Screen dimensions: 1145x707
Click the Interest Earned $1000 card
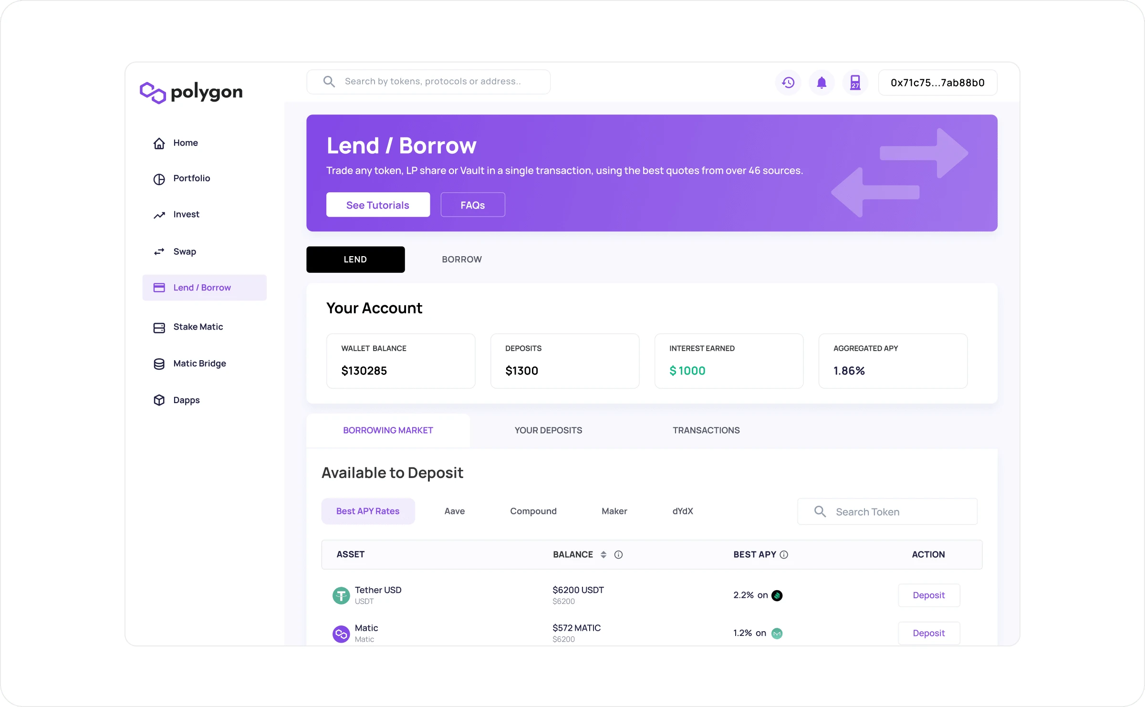[729, 361]
